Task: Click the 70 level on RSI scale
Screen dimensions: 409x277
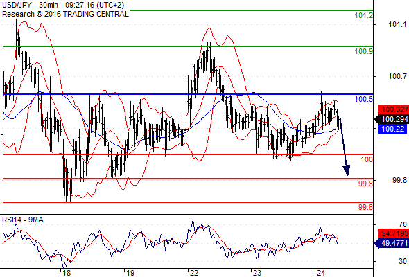Action: 403,224
